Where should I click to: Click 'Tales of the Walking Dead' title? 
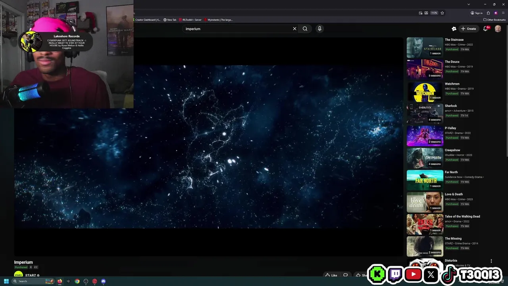(462, 216)
